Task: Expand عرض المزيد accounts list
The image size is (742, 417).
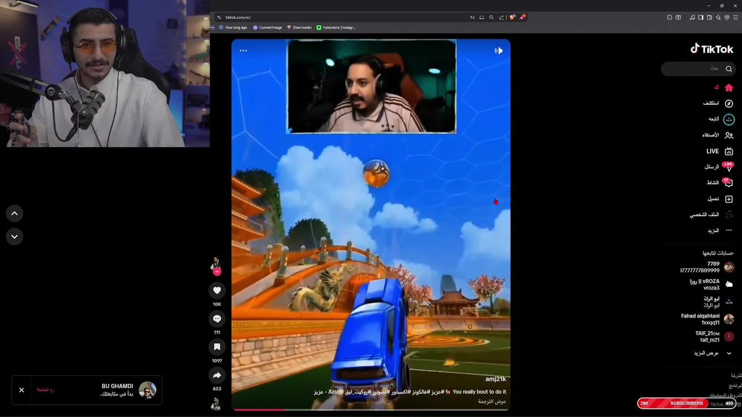Action: [x=712, y=353]
